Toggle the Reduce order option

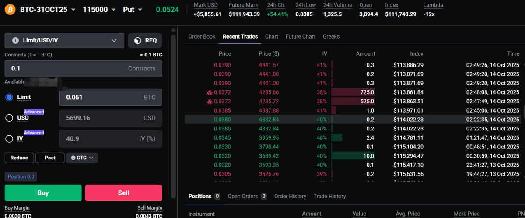point(19,158)
